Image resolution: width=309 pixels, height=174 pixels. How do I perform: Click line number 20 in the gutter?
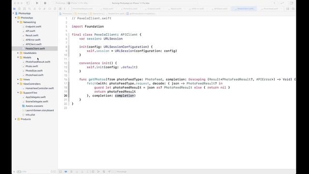pos(66,96)
